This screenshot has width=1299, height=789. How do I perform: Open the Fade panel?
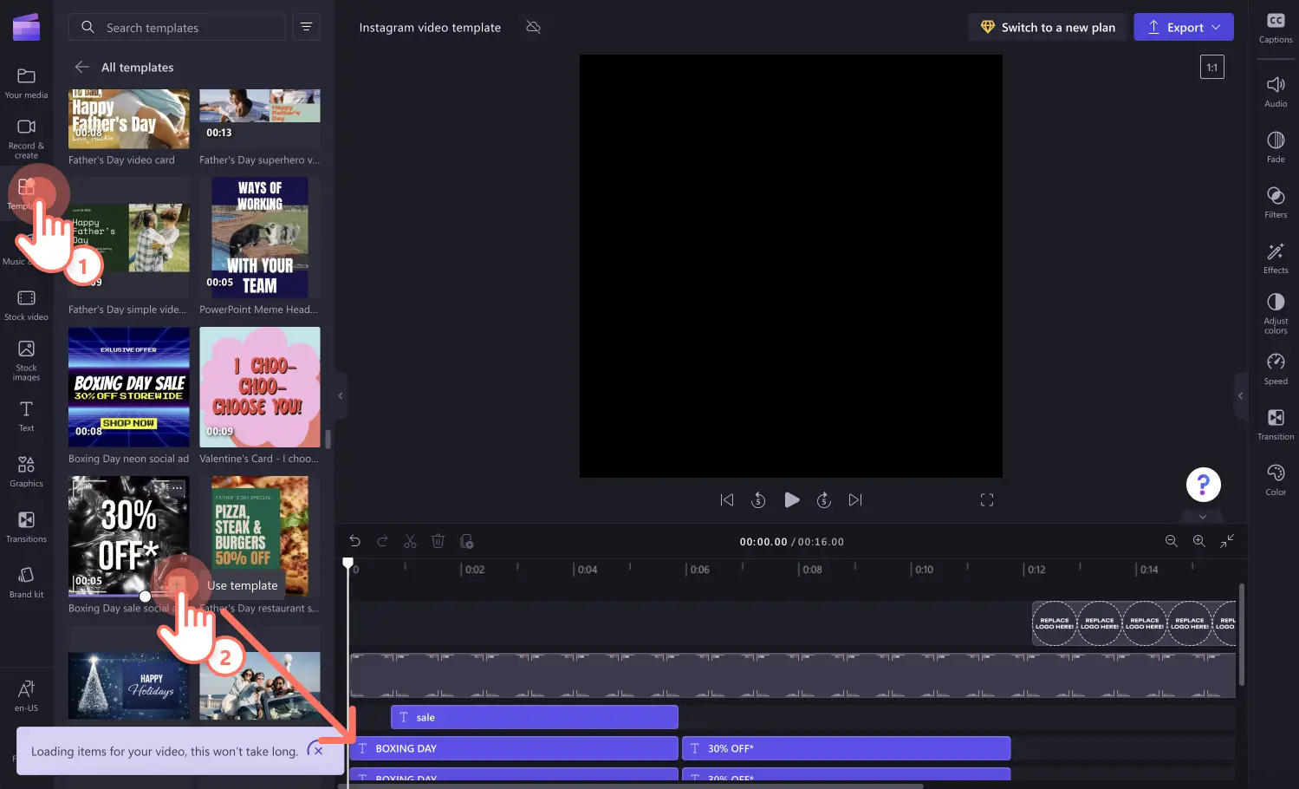pyautogui.click(x=1276, y=147)
